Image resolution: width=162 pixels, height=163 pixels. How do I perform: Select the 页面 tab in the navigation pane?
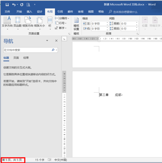[16, 58]
